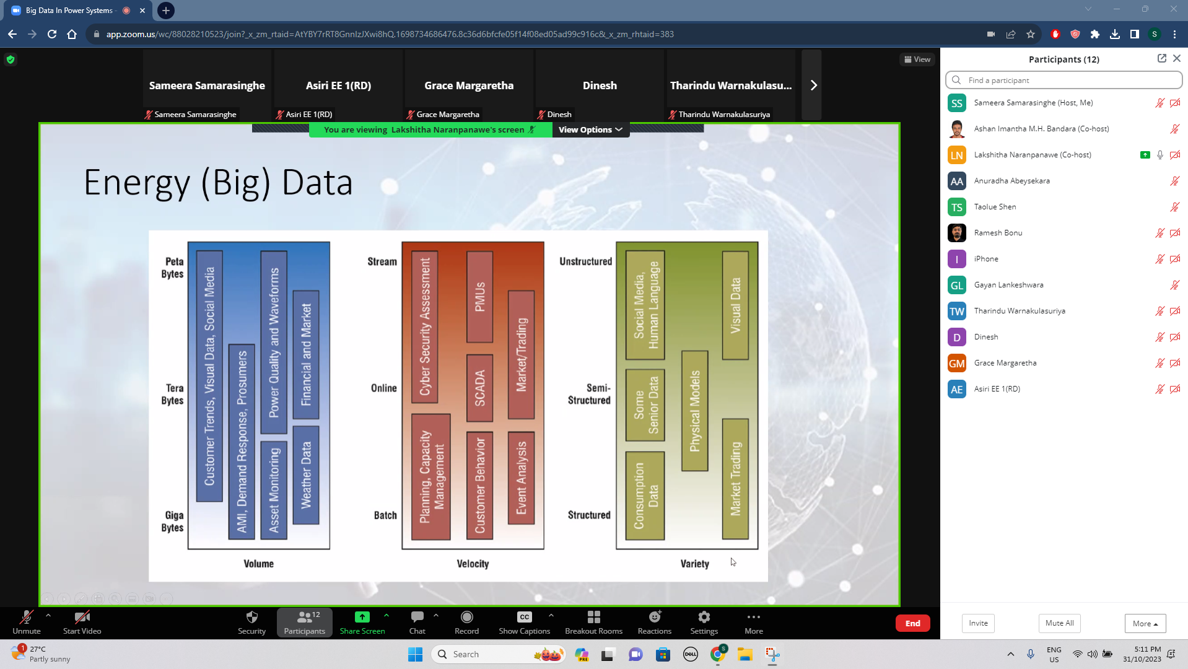The image size is (1188, 669).
Task: Open Breakout Rooms
Action: [x=593, y=617]
